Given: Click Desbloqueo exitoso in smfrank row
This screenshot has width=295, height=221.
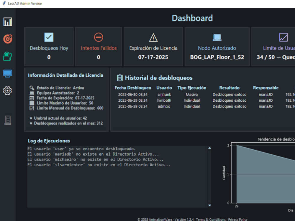Looking at the screenshot, I should tap(229, 95).
